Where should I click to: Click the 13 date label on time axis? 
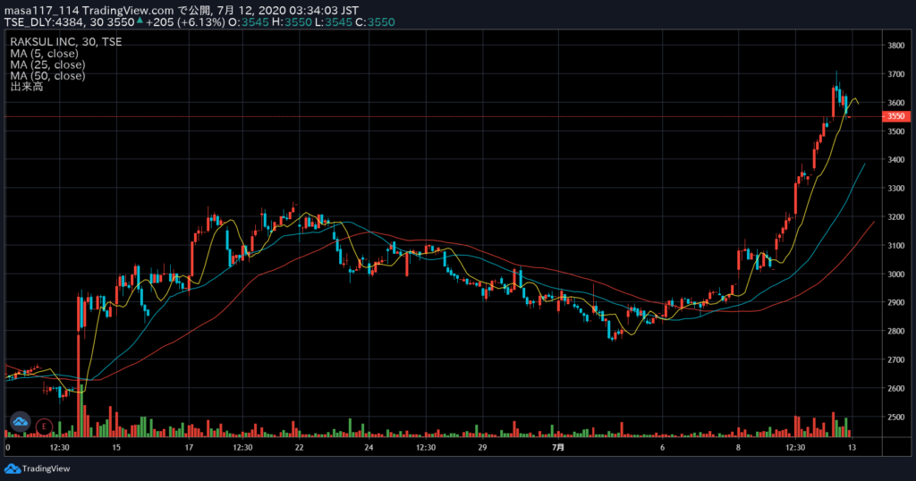tap(852, 448)
